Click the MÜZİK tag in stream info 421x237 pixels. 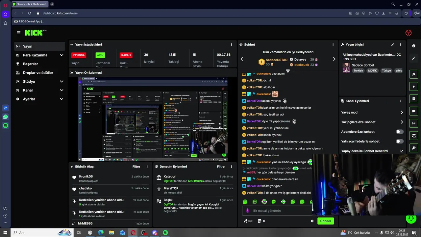(x=373, y=70)
